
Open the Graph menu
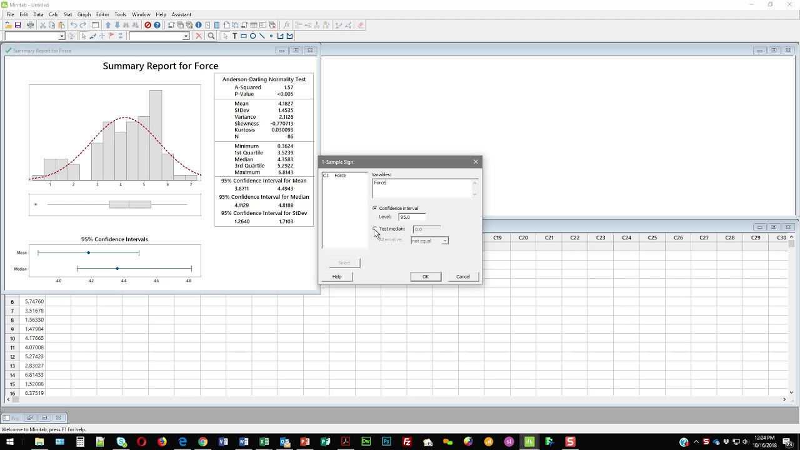84,14
